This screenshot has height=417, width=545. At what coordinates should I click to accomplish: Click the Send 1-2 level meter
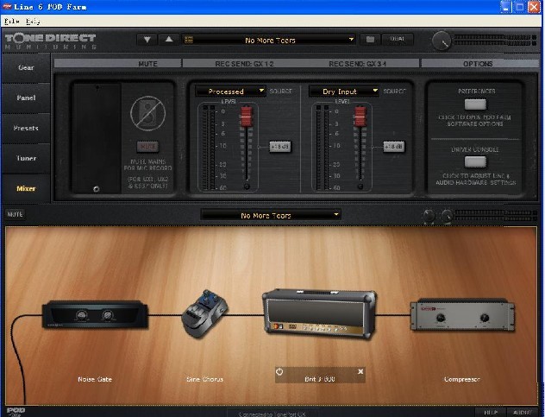tap(209, 148)
